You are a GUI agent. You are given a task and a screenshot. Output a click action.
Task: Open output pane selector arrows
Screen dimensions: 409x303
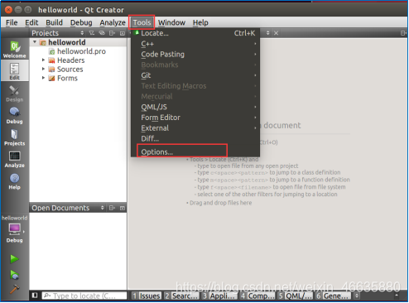[357, 296]
